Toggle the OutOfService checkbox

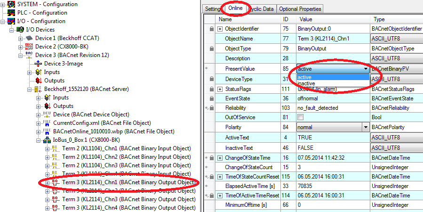[301, 117]
